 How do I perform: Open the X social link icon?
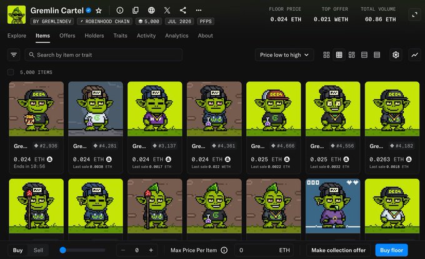pos(167,10)
